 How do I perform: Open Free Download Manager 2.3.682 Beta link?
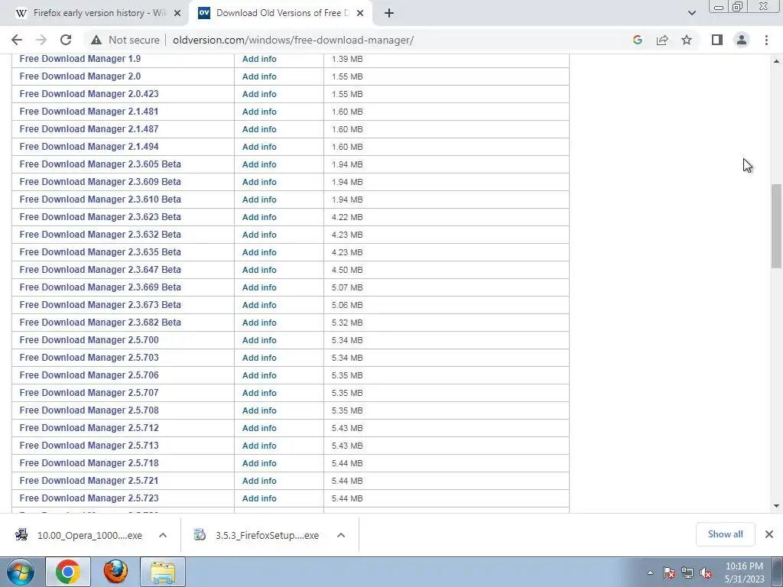[x=100, y=323]
